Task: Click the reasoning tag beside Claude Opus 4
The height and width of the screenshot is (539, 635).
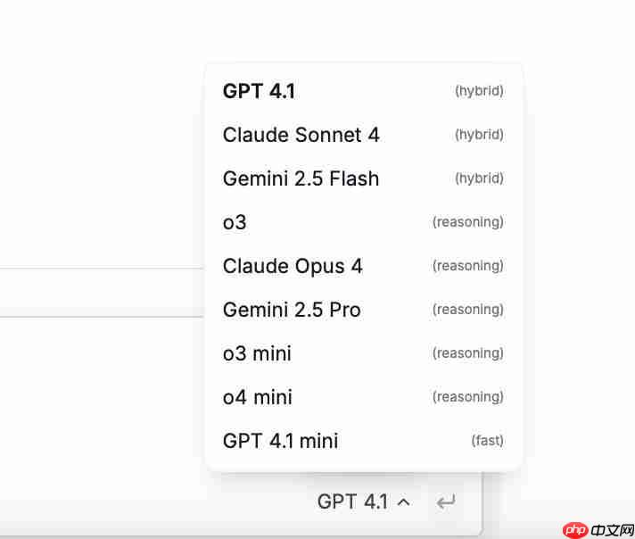Action: click(467, 266)
